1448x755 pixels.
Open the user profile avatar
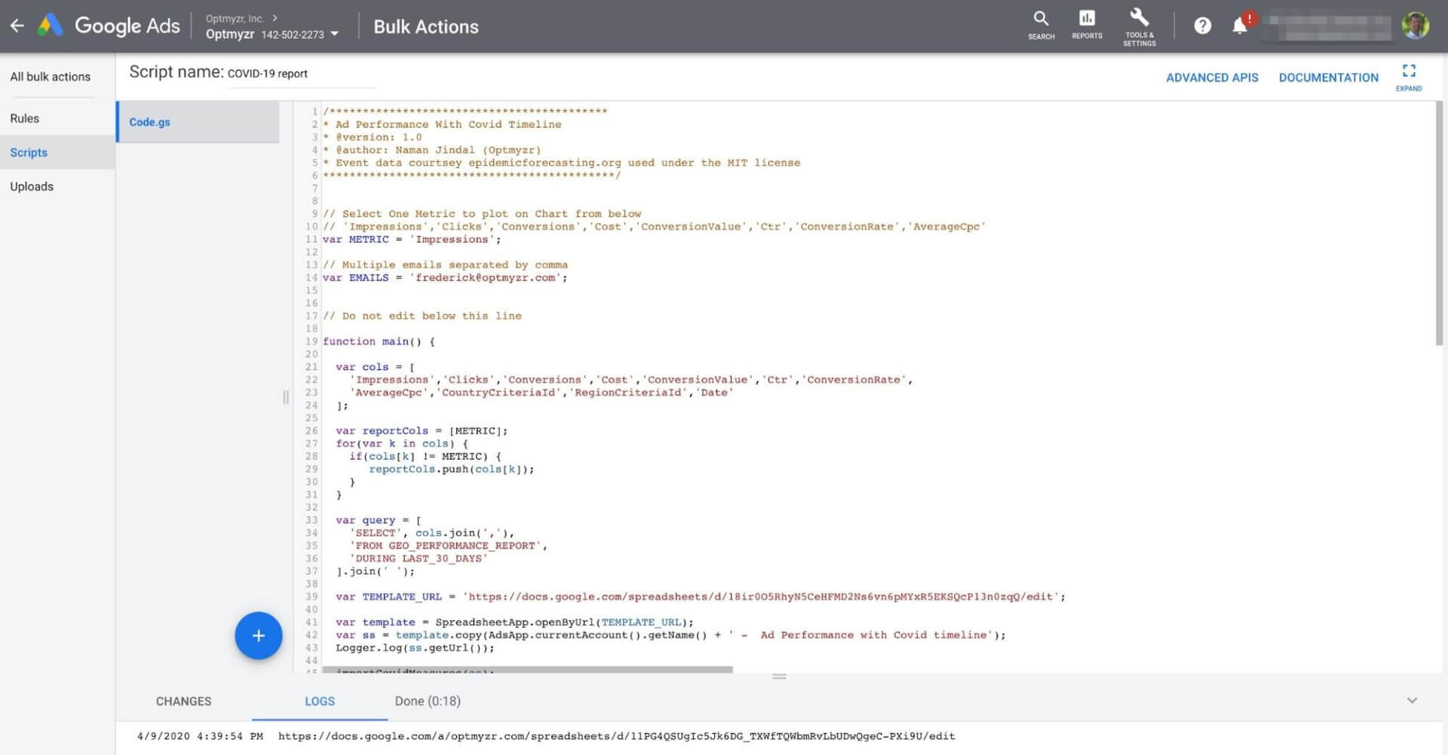pos(1415,26)
